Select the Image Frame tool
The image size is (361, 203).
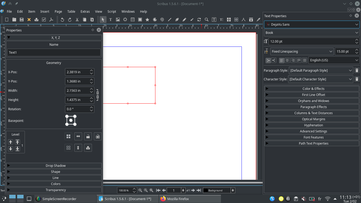tap(118, 20)
